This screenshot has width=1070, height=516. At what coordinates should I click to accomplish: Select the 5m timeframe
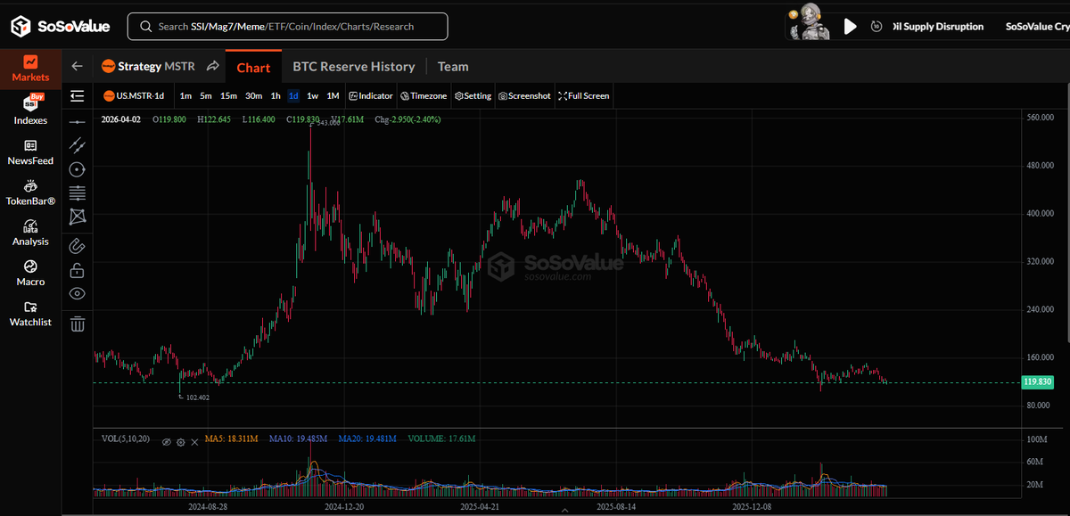pyautogui.click(x=206, y=95)
